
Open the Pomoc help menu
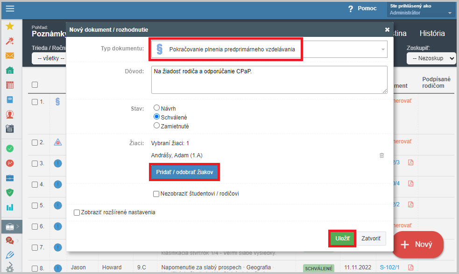point(363,8)
